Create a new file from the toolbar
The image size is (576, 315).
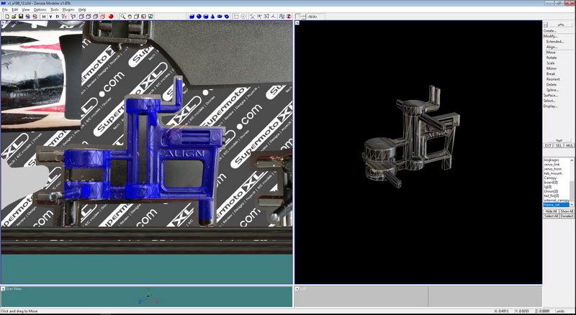pos(7,17)
